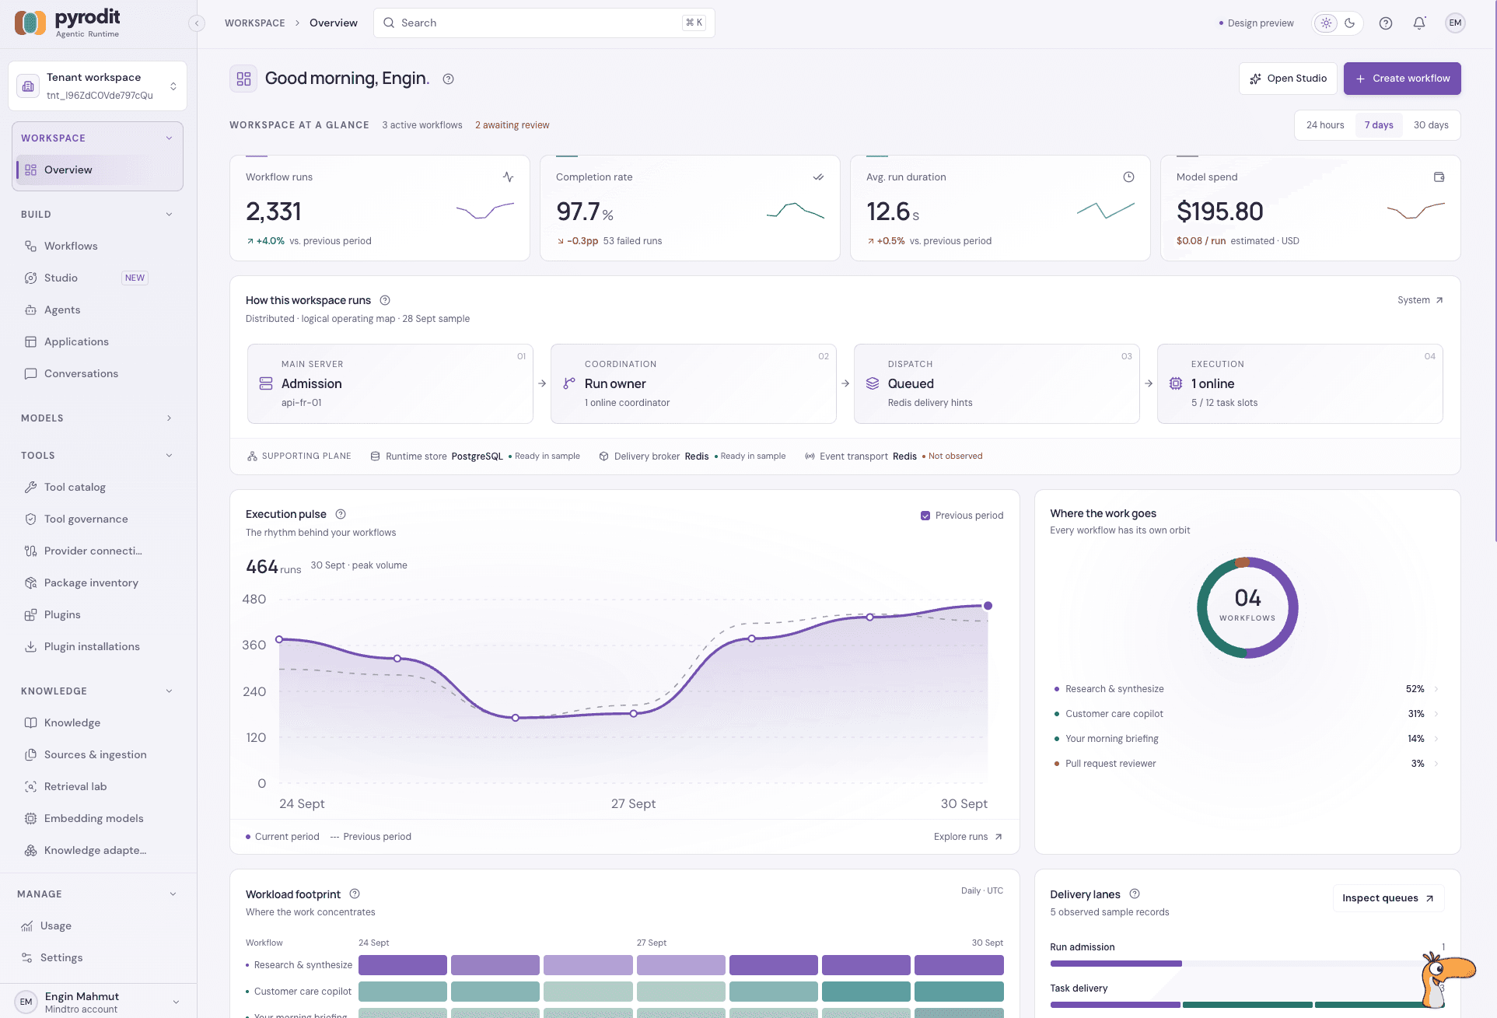This screenshot has width=1497, height=1018.
Task: Click the info icon next to How this workspace runs
Action: tap(385, 300)
